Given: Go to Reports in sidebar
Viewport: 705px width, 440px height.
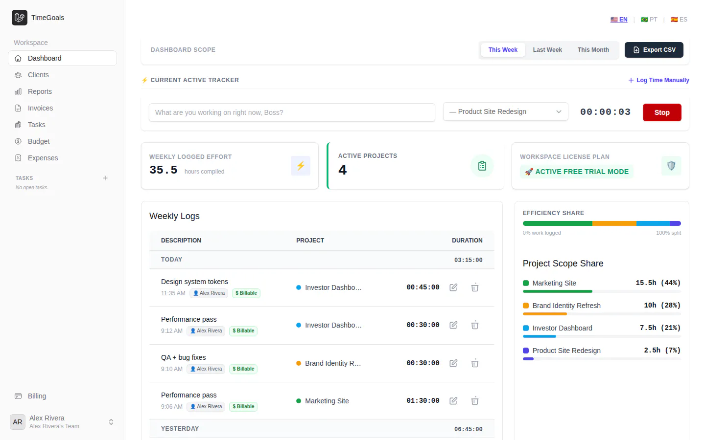Looking at the screenshot, I should pos(62,91).
